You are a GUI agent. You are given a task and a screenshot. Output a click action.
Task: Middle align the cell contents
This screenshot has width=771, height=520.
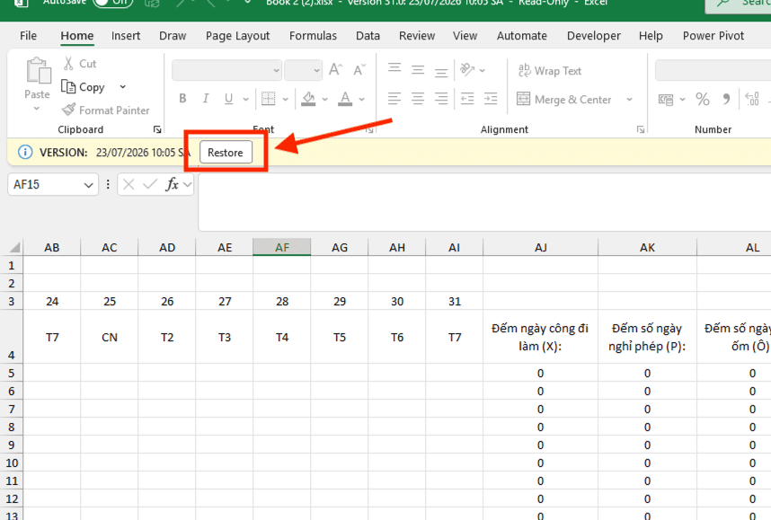click(418, 70)
